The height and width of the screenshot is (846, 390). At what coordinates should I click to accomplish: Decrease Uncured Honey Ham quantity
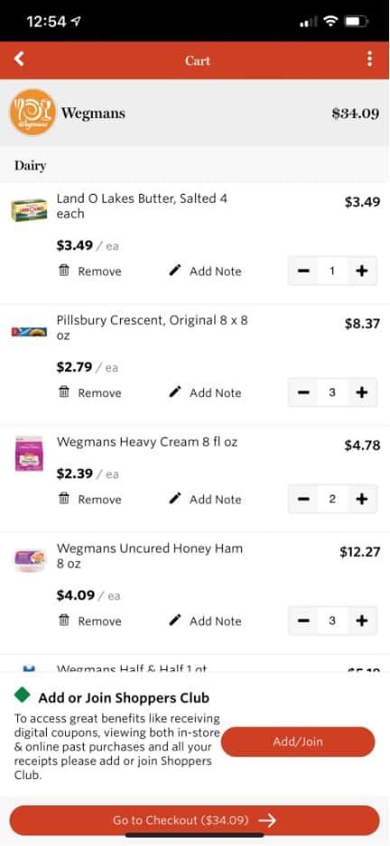pos(303,621)
